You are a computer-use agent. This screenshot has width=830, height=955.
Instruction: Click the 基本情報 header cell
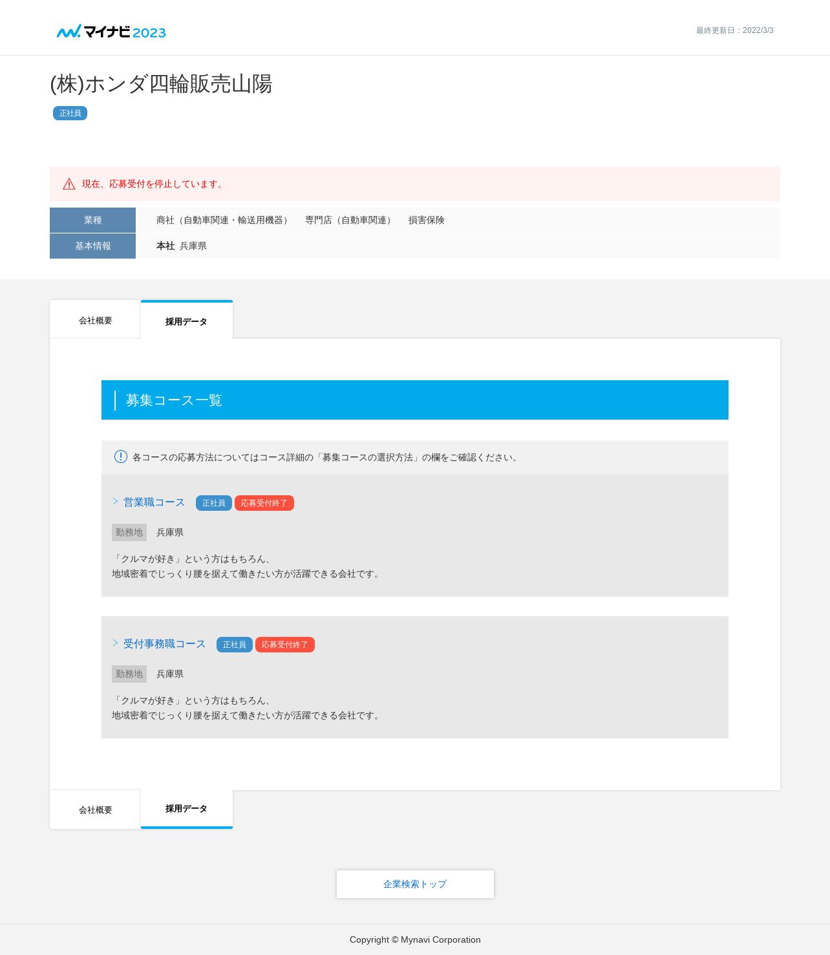[92, 246]
